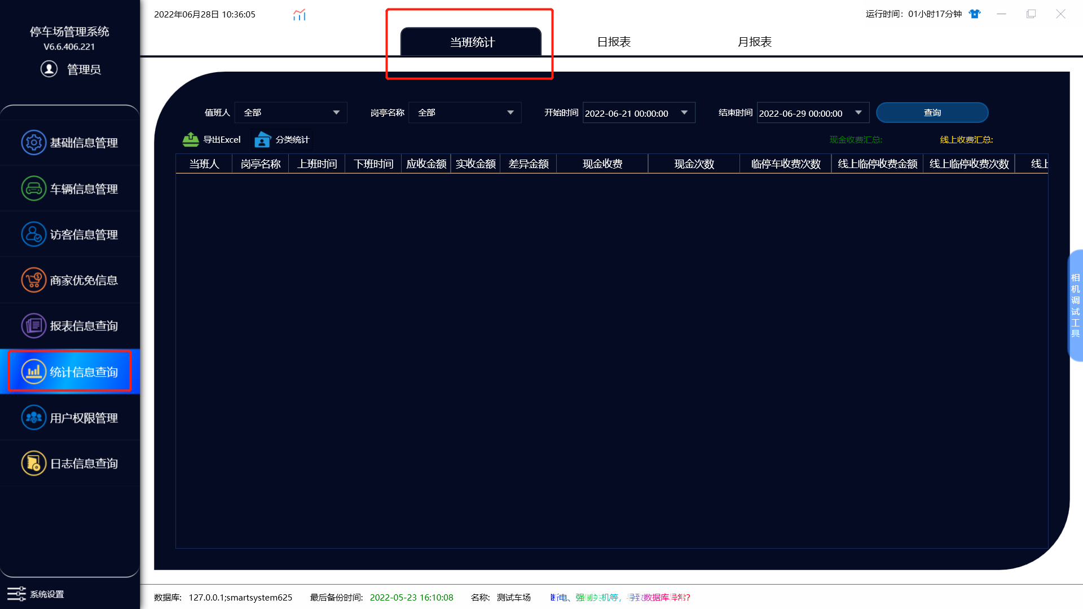The height and width of the screenshot is (609, 1083).
Task: Open the 结束时间 date picker arrow
Action: (x=859, y=113)
